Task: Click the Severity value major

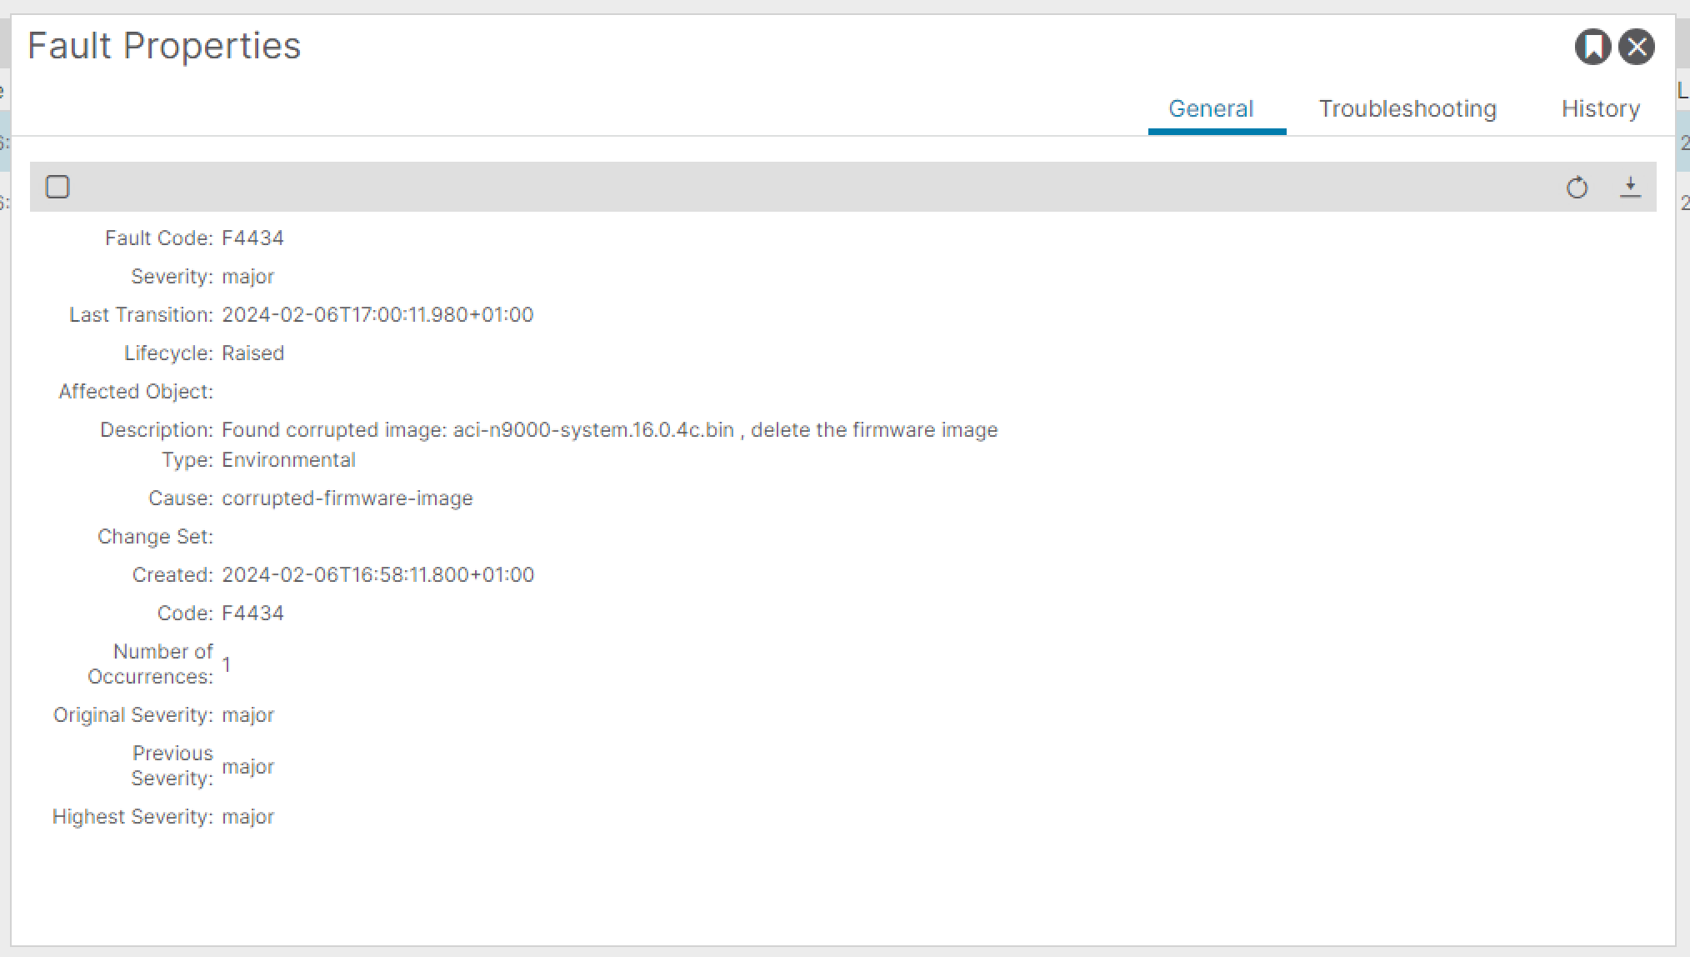Action: pyautogui.click(x=247, y=277)
